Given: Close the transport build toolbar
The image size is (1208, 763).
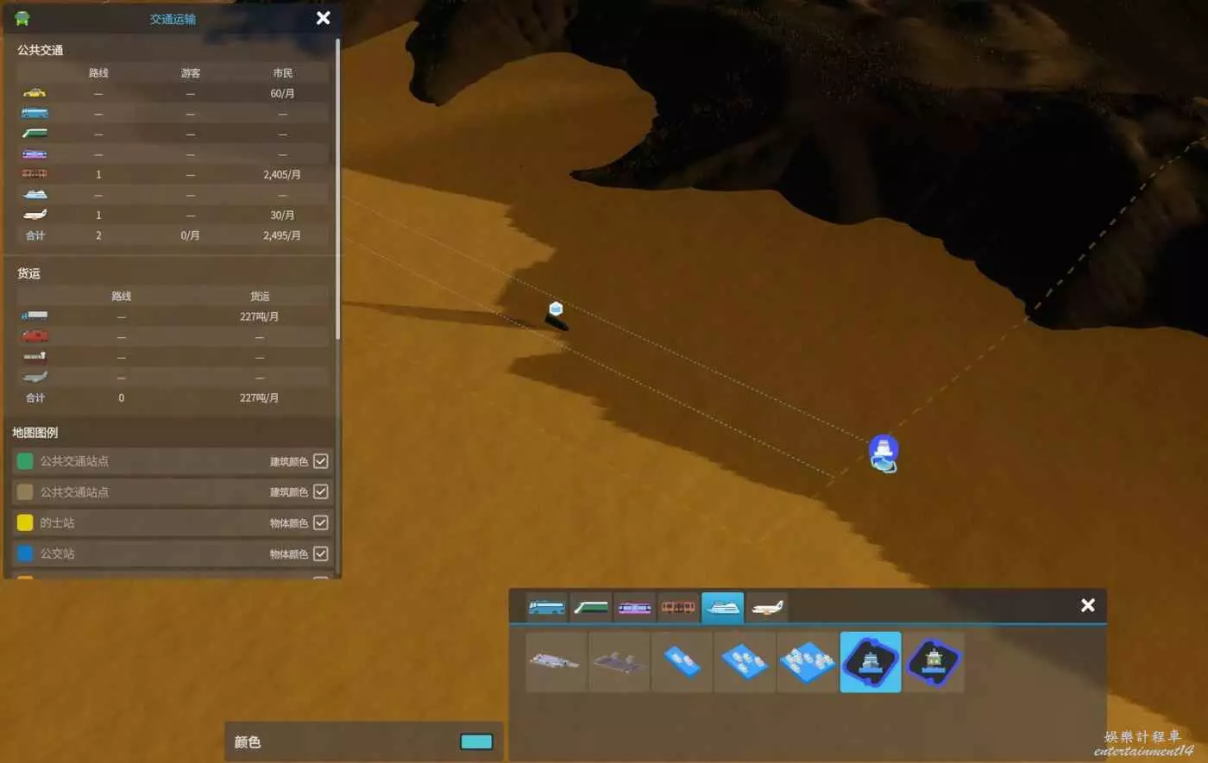Looking at the screenshot, I should [x=1087, y=605].
